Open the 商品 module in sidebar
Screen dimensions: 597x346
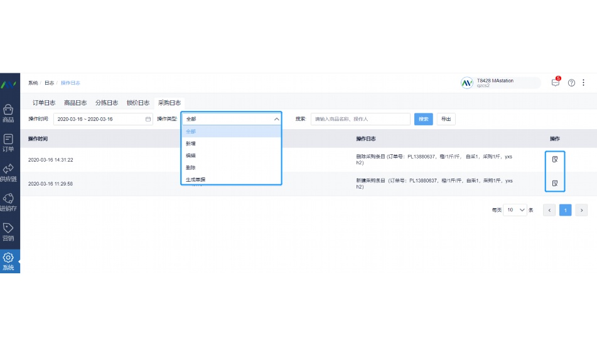(x=9, y=113)
